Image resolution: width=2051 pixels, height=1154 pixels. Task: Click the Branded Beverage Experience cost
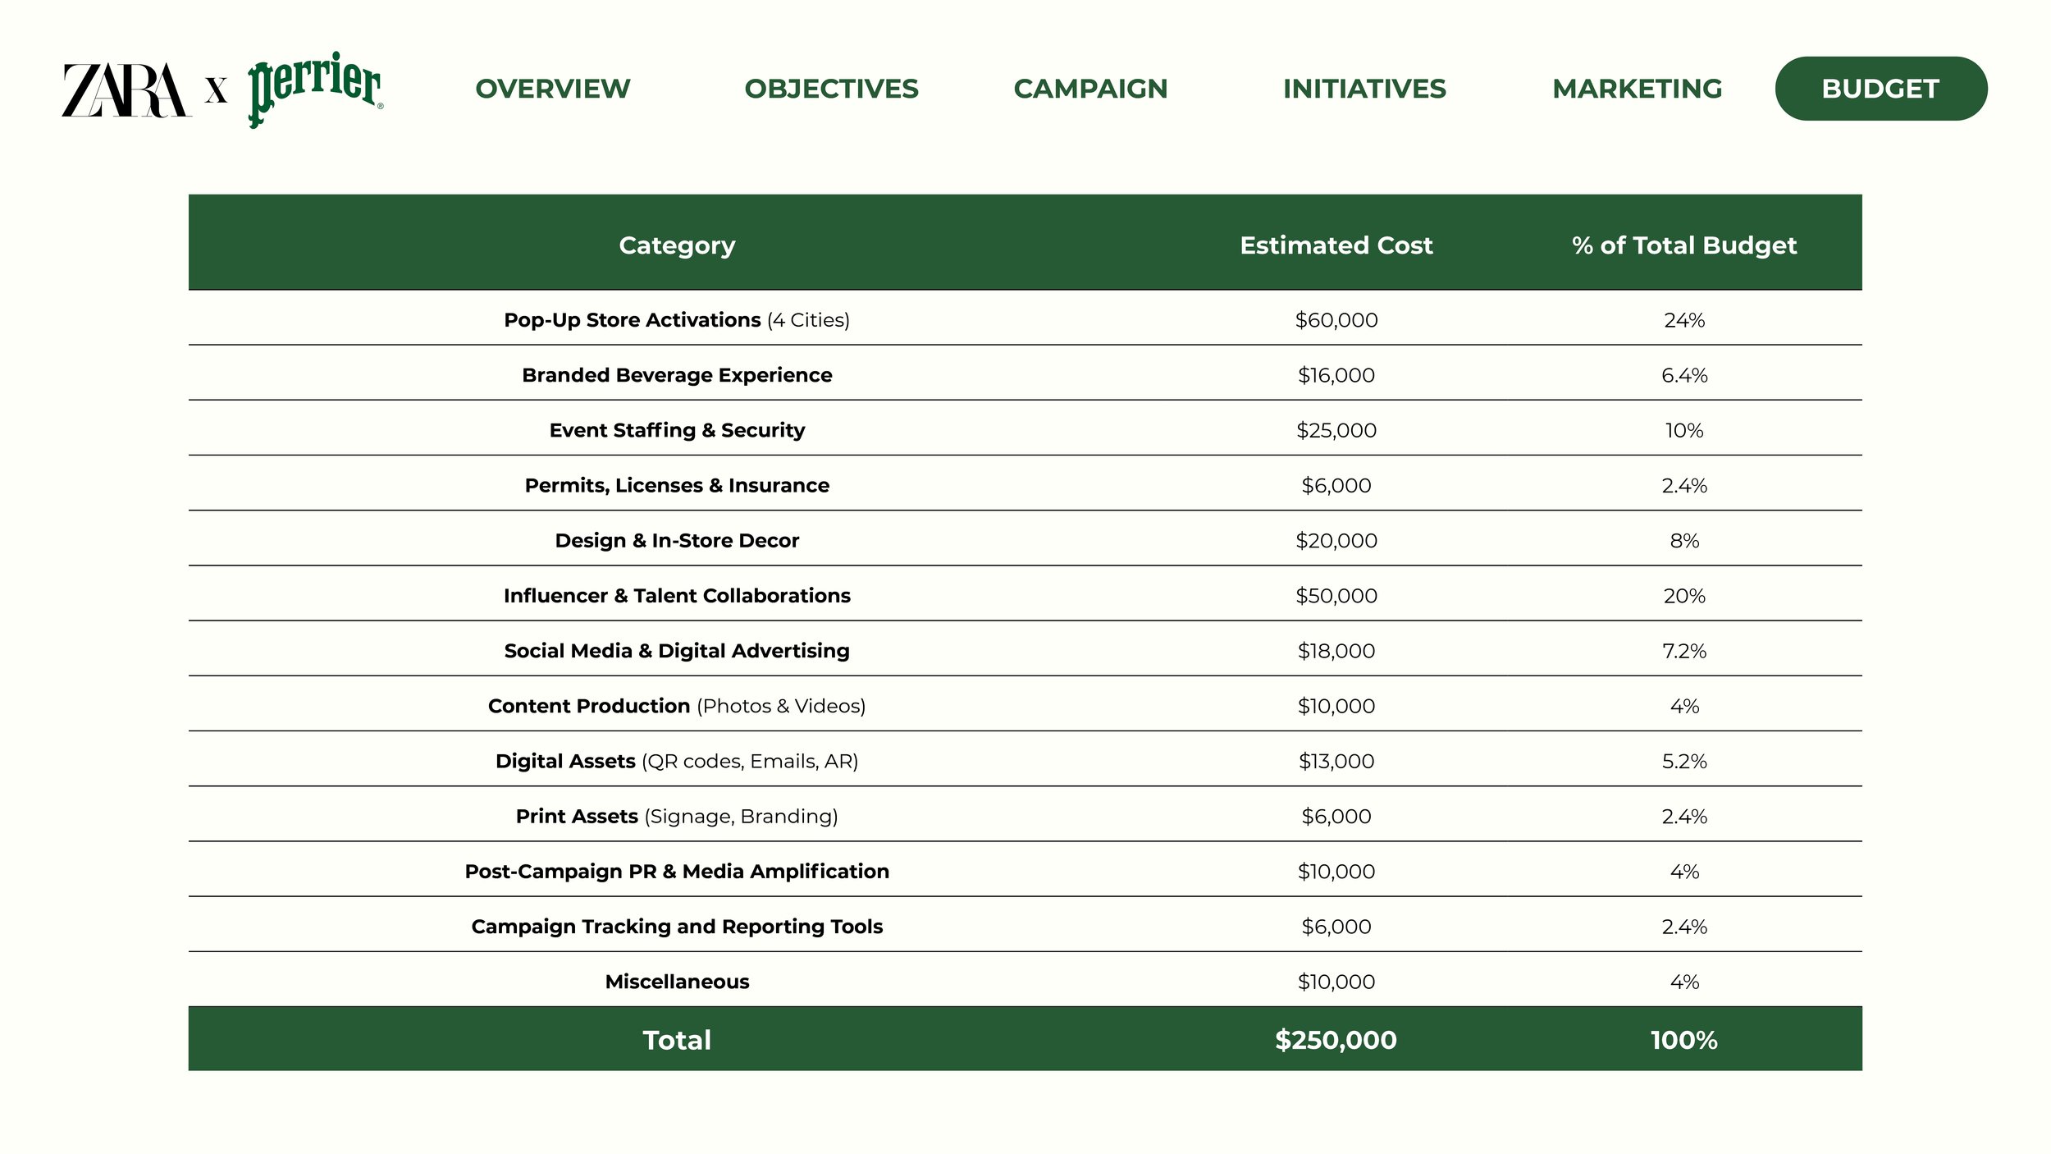point(1336,375)
